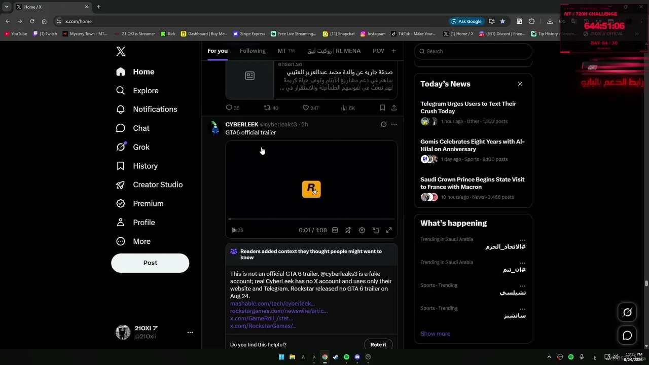Open account menu dots next to 21OXI
Image resolution: width=649 pixels, height=365 pixels.
click(x=190, y=333)
